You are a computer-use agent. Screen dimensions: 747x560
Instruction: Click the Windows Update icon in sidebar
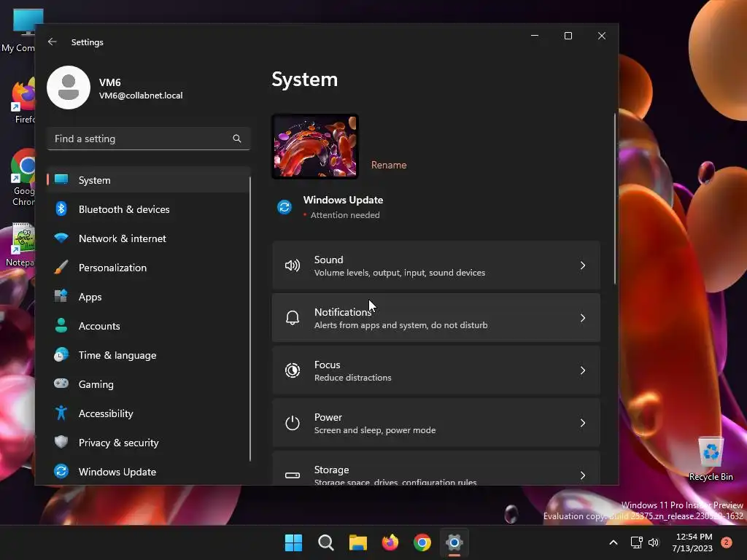point(61,471)
